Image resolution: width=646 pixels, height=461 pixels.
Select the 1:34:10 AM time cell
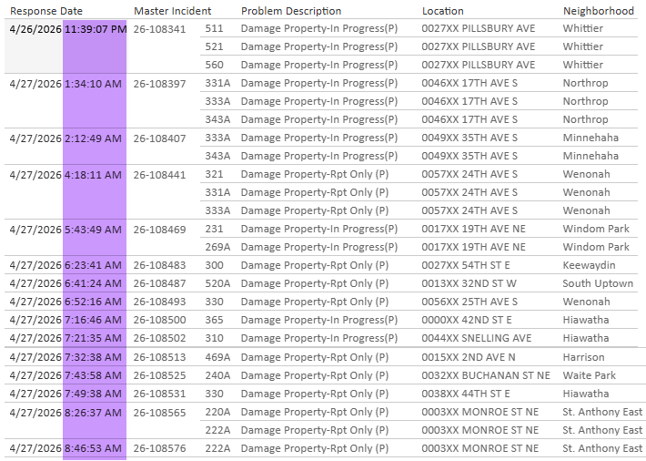click(x=93, y=84)
